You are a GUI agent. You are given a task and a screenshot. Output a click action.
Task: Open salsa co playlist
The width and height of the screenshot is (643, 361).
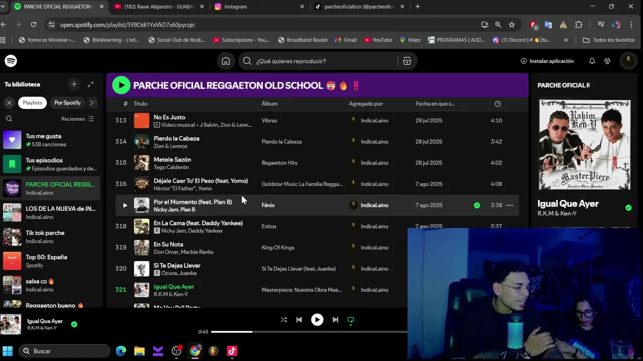point(51,285)
